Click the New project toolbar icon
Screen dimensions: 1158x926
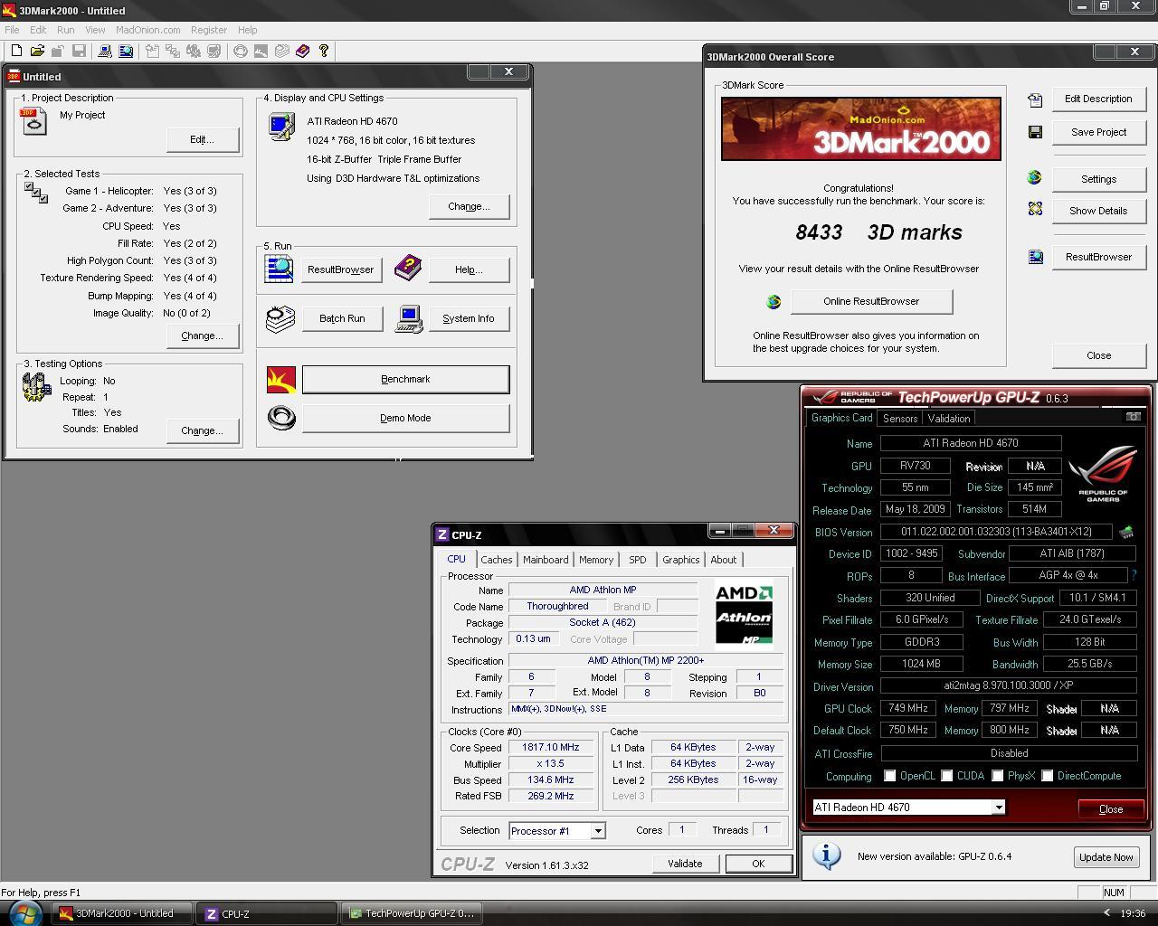(x=16, y=52)
